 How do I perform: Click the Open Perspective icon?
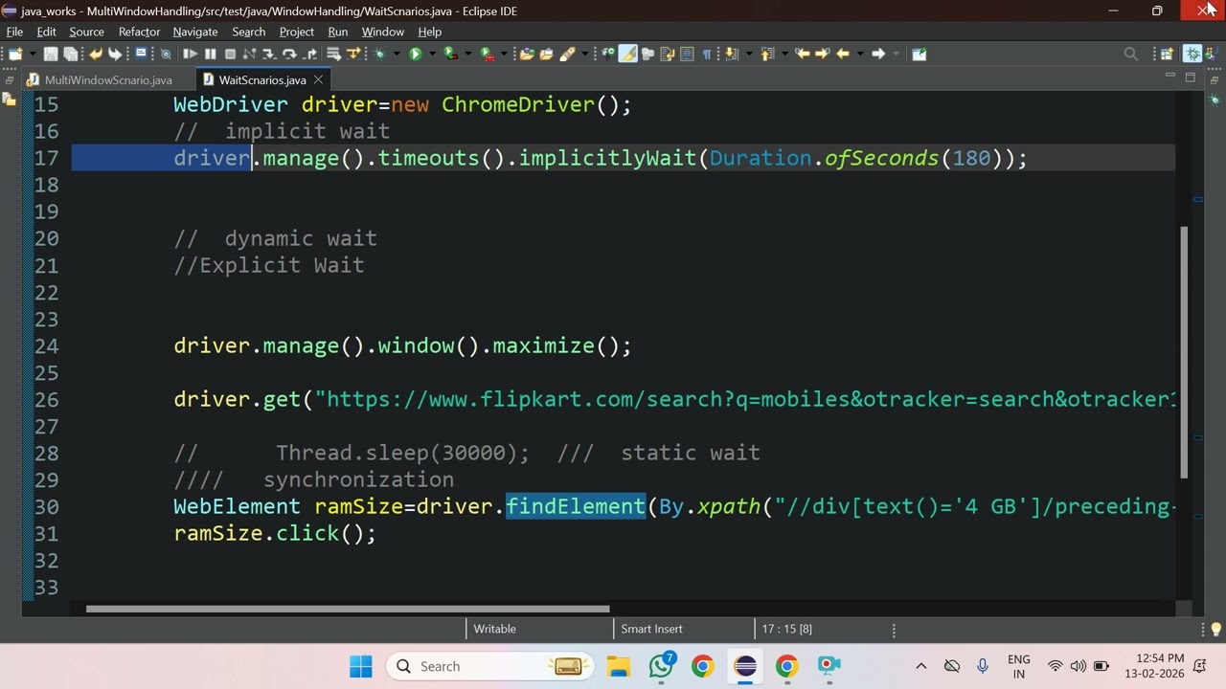pos(1167,54)
